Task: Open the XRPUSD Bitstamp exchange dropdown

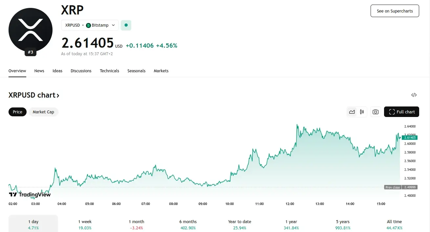Action: pos(90,25)
